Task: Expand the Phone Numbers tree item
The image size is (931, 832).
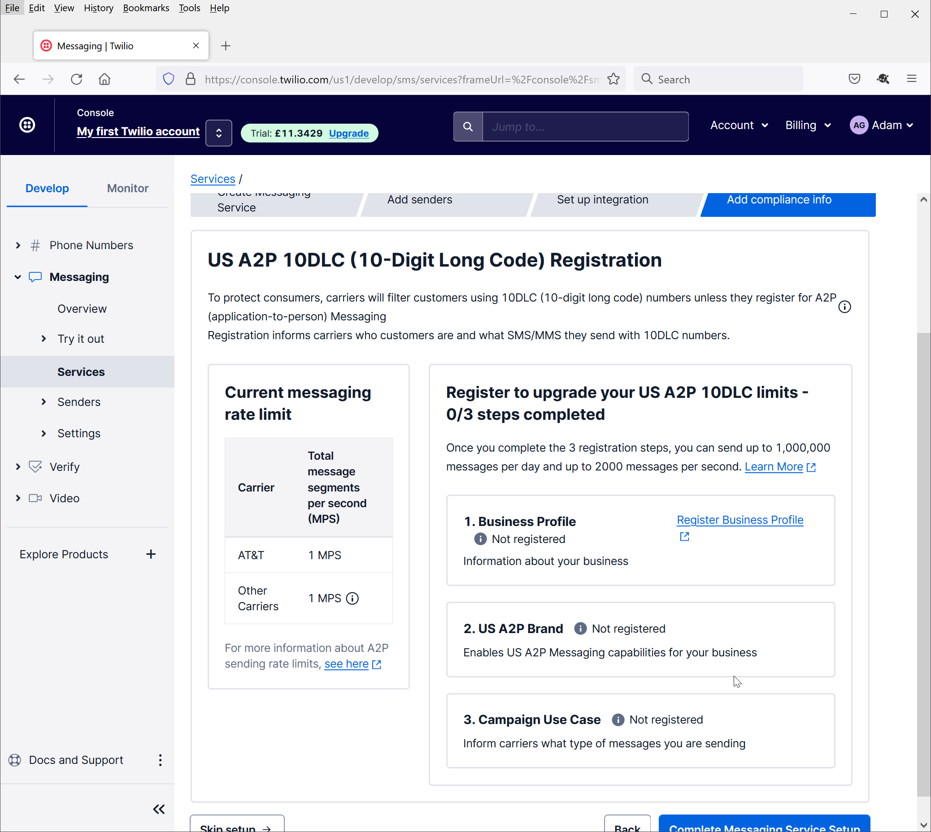Action: tap(18, 245)
